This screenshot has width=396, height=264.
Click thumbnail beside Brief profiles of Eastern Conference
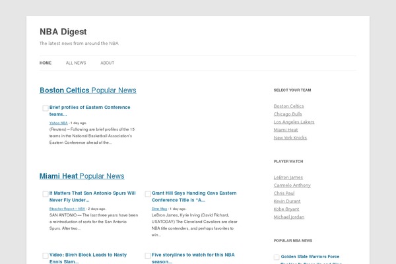pyautogui.click(x=46, y=108)
